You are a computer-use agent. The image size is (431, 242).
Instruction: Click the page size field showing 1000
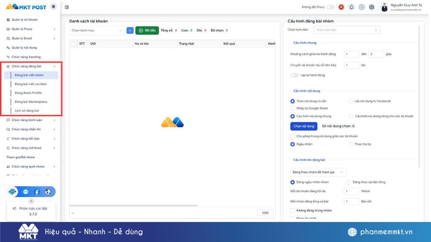[x=265, y=213]
